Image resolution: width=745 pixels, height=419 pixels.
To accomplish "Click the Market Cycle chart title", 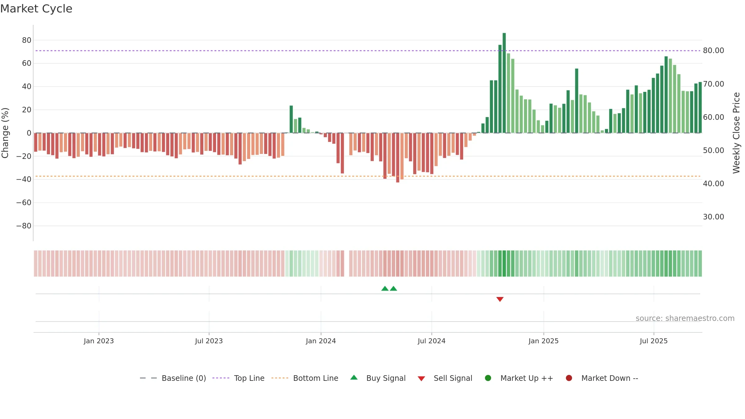I will click(x=36, y=9).
